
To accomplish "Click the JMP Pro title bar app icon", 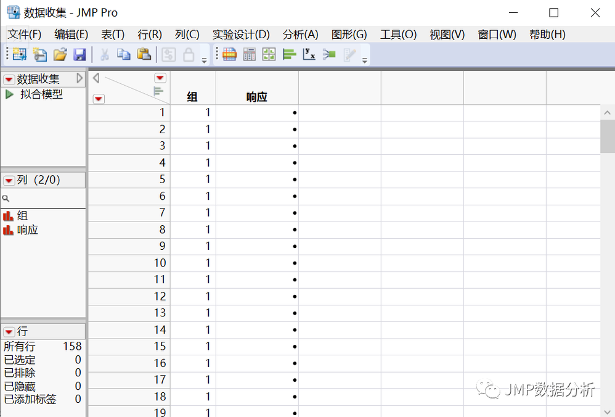I will 14,12.
